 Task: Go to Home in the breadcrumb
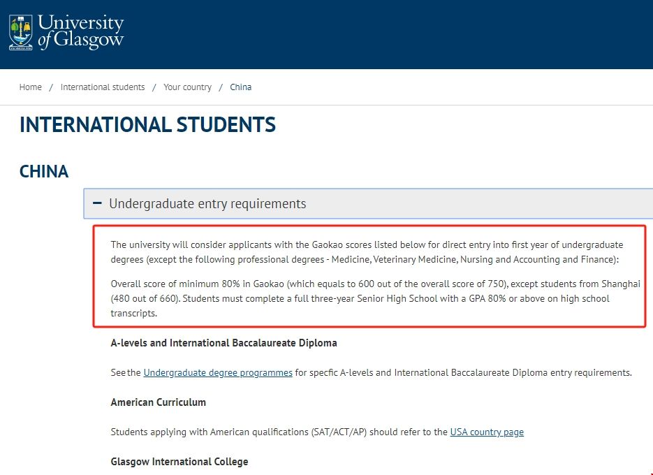click(31, 87)
